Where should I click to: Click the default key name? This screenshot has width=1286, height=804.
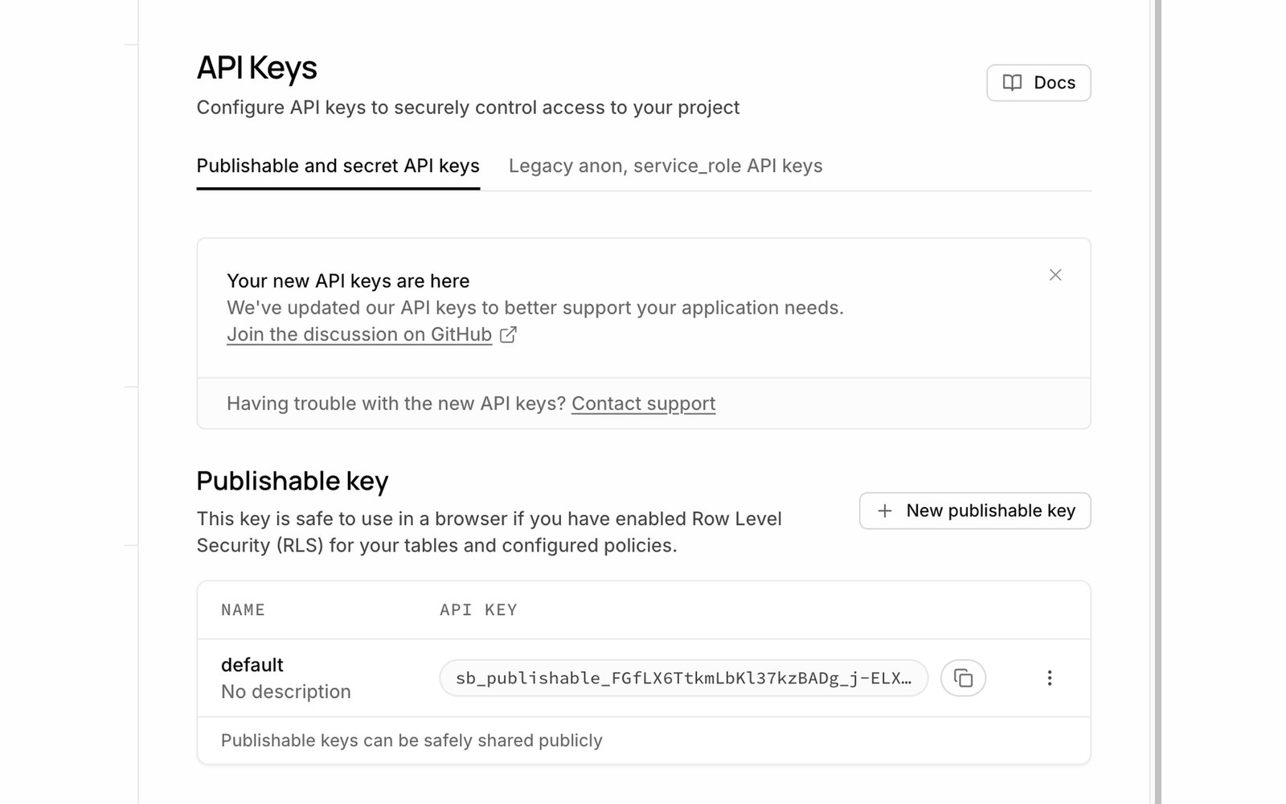pos(252,665)
